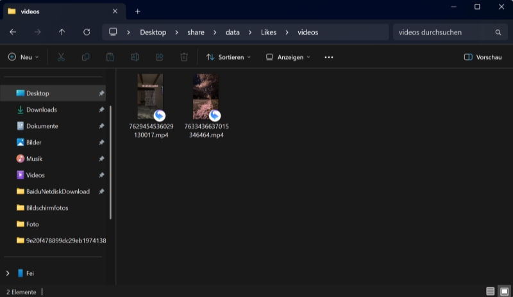Switch to details list view icon
Image resolution: width=513 pixels, height=297 pixels.
490,291
